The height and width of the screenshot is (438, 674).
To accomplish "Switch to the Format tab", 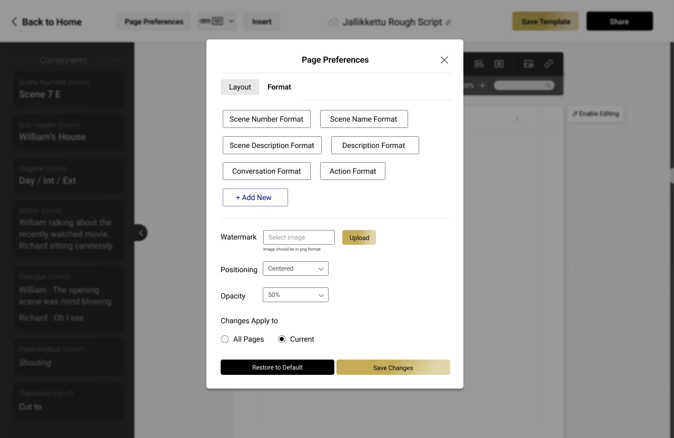I will (x=279, y=87).
